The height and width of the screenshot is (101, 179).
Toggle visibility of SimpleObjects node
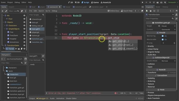[24, 29]
